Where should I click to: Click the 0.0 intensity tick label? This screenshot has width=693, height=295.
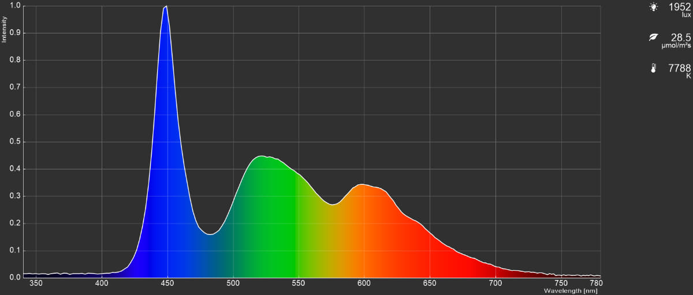(15, 277)
